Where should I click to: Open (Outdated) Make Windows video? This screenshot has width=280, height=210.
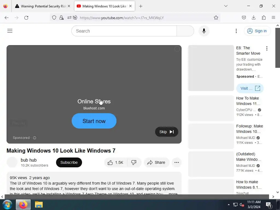[249, 157]
